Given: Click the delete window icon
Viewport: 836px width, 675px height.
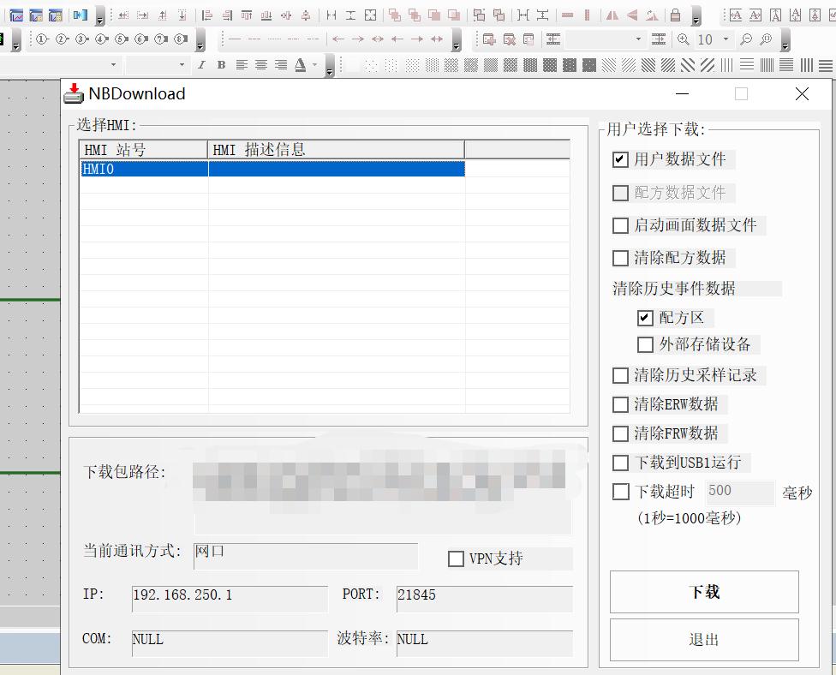Looking at the screenshot, I should point(509,39).
